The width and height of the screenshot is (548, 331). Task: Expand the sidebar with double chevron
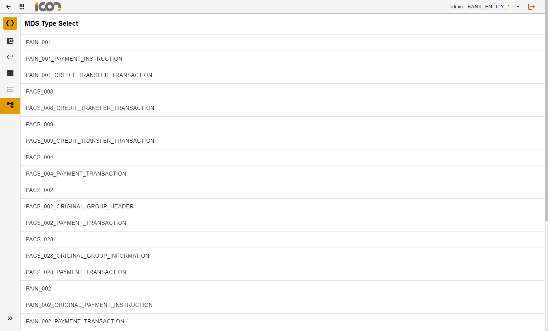10,318
